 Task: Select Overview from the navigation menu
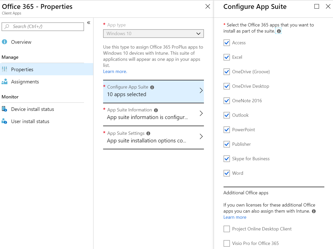click(21, 42)
